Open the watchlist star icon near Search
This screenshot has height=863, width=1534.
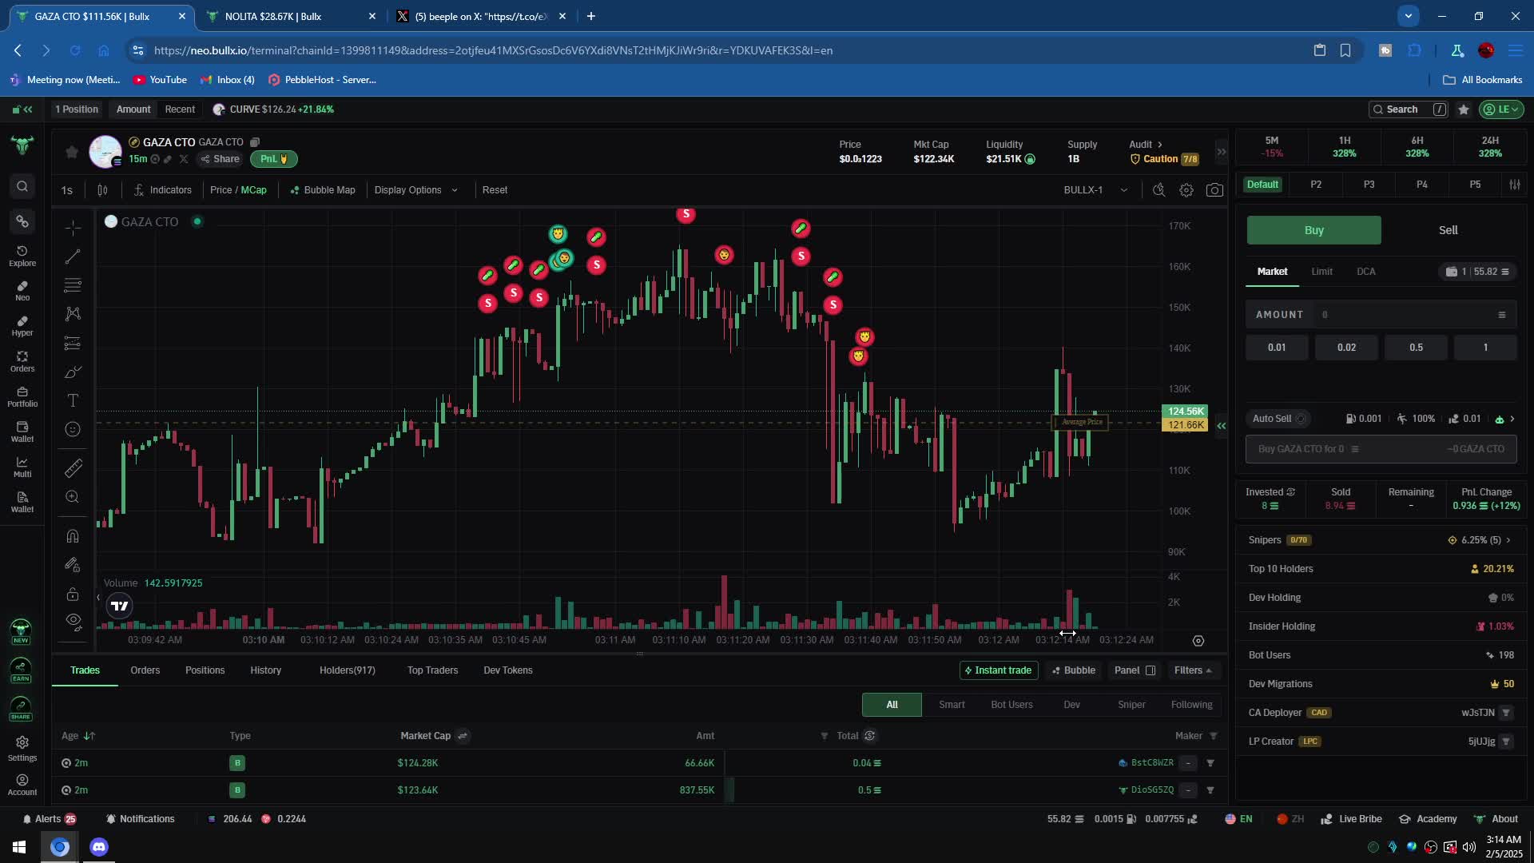point(1464,109)
